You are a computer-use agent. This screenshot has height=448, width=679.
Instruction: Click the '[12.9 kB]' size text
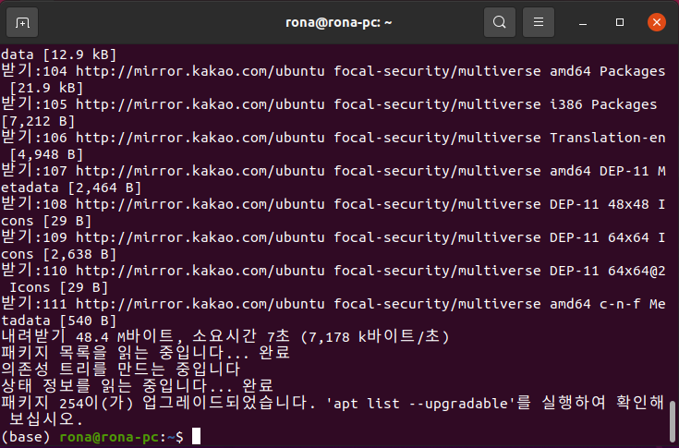point(79,54)
